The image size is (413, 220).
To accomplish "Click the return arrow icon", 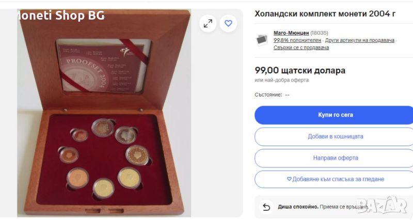I will coord(266,207).
